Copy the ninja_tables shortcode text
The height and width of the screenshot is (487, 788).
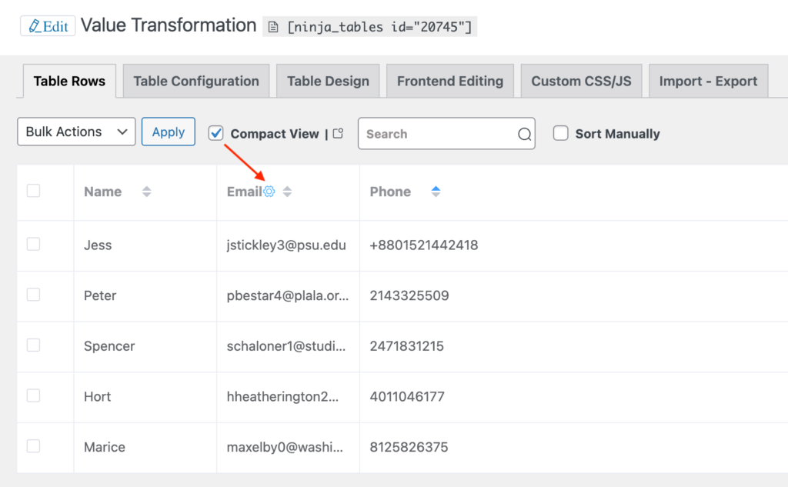point(379,27)
